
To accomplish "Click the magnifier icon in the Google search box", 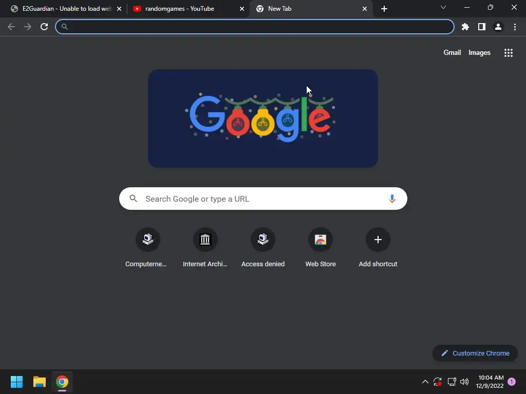I will click(133, 199).
